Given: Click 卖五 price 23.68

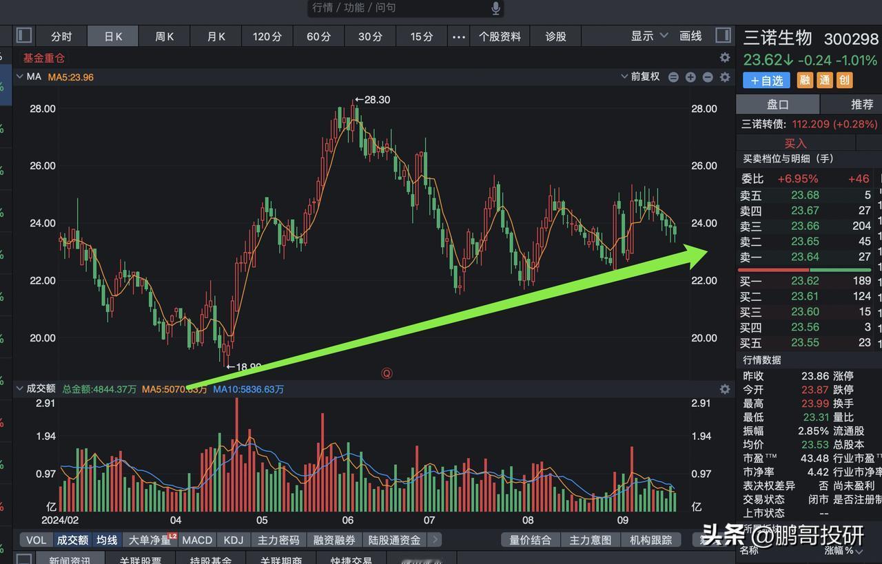Looking at the screenshot, I should 806,195.
